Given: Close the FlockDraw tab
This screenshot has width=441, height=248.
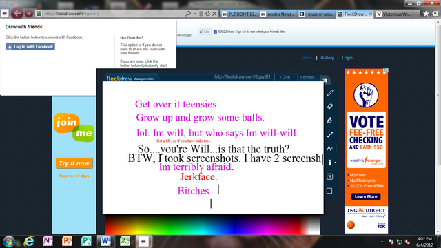Looking at the screenshot, I should 371,14.
